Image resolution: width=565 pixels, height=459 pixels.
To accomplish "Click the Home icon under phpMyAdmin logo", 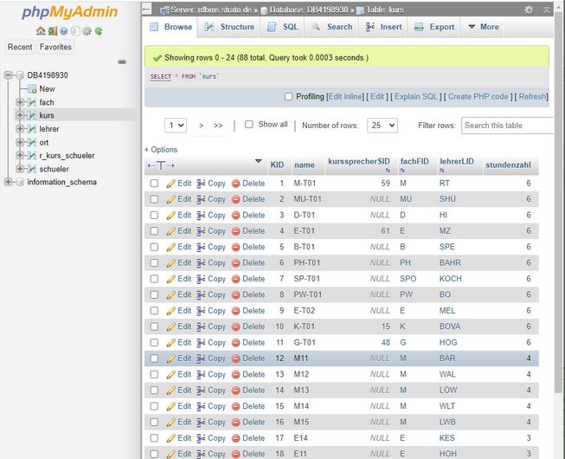I will [x=41, y=31].
